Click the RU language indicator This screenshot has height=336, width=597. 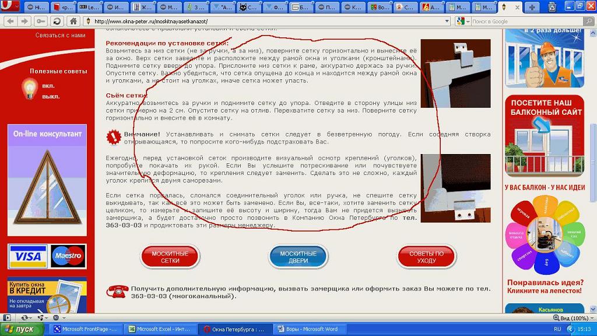click(557, 329)
